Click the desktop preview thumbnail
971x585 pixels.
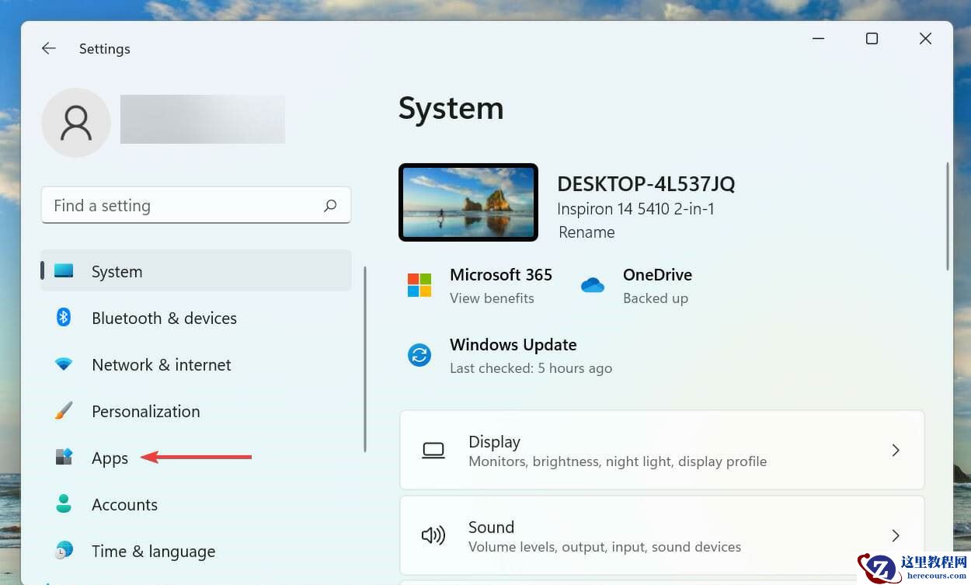coord(468,202)
